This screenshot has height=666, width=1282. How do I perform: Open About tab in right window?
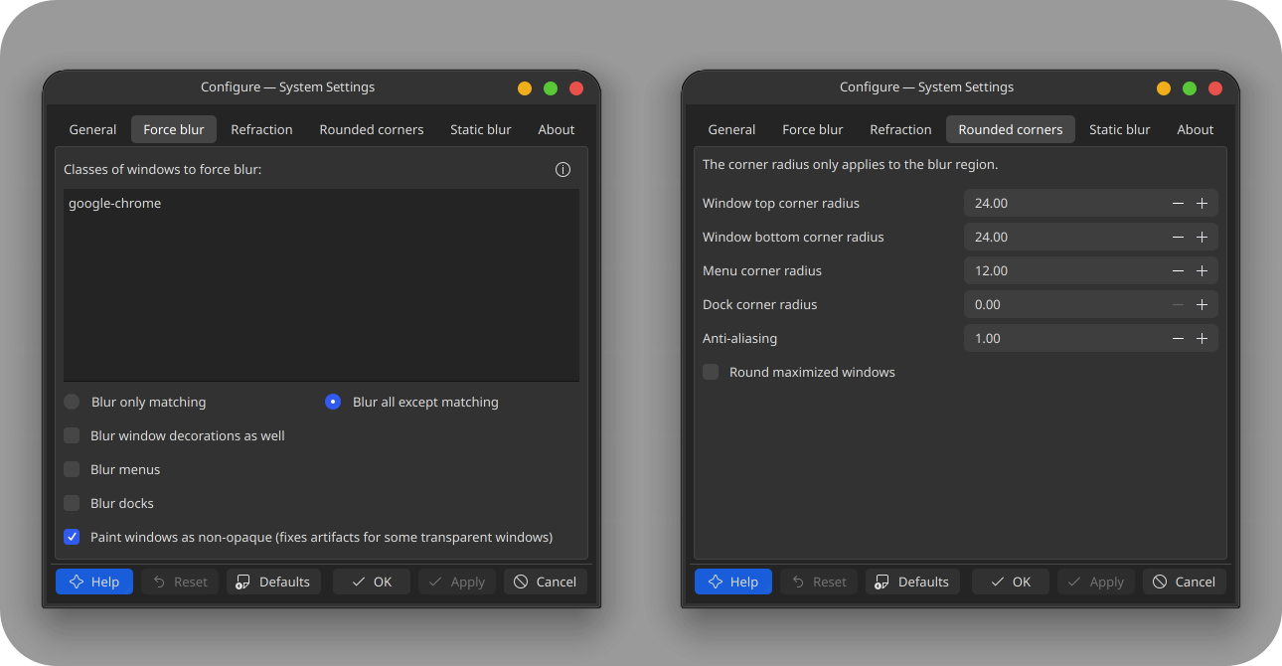coord(1196,129)
